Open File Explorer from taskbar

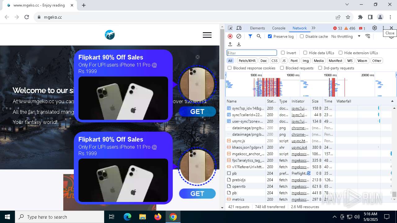pos(143,217)
